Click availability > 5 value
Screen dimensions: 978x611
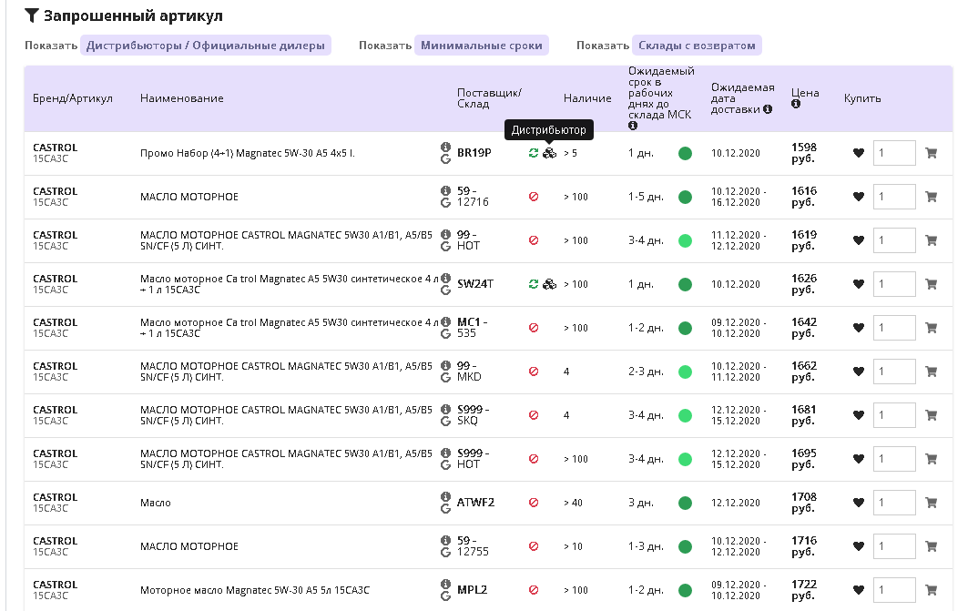tap(570, 153)
